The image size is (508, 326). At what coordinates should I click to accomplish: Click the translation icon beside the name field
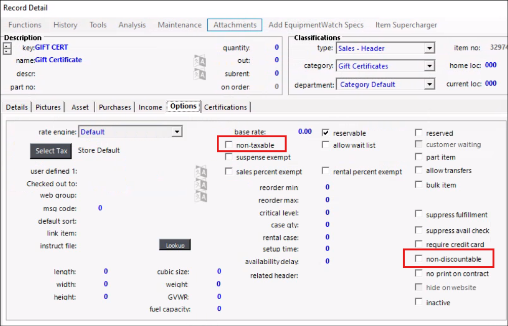click(x=200, y=61)
